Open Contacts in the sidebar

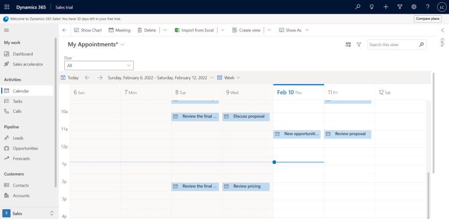tap(27, 185)
